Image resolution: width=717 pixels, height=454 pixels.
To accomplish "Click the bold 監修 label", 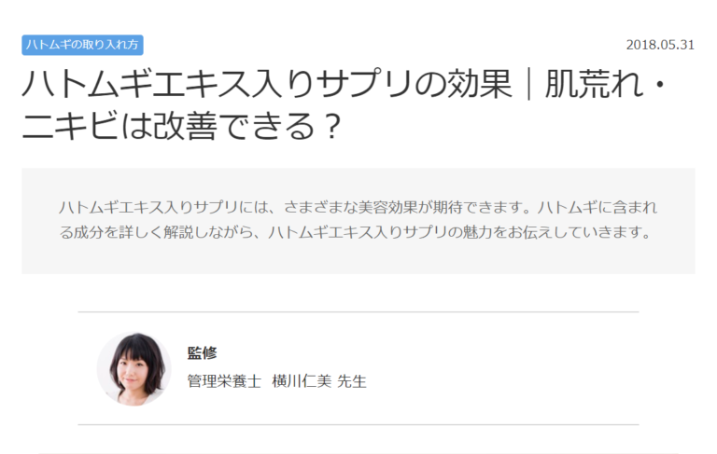I will [202, 352].
